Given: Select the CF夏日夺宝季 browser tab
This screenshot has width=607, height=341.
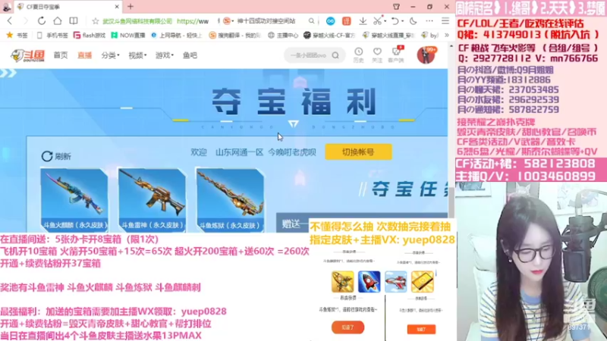Looking at the screenshot, I should (68, 7).
